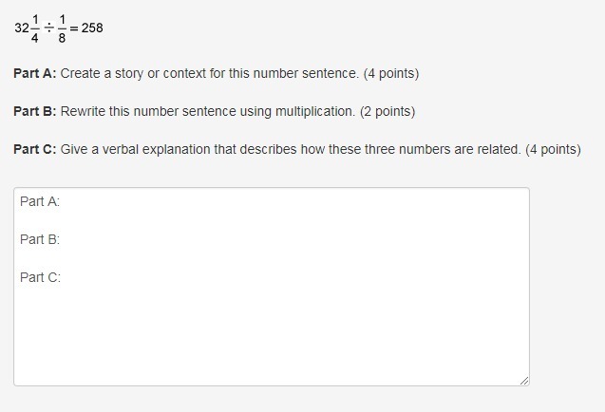
Task: Click the division sign in the equation
Action: (48, 28)
